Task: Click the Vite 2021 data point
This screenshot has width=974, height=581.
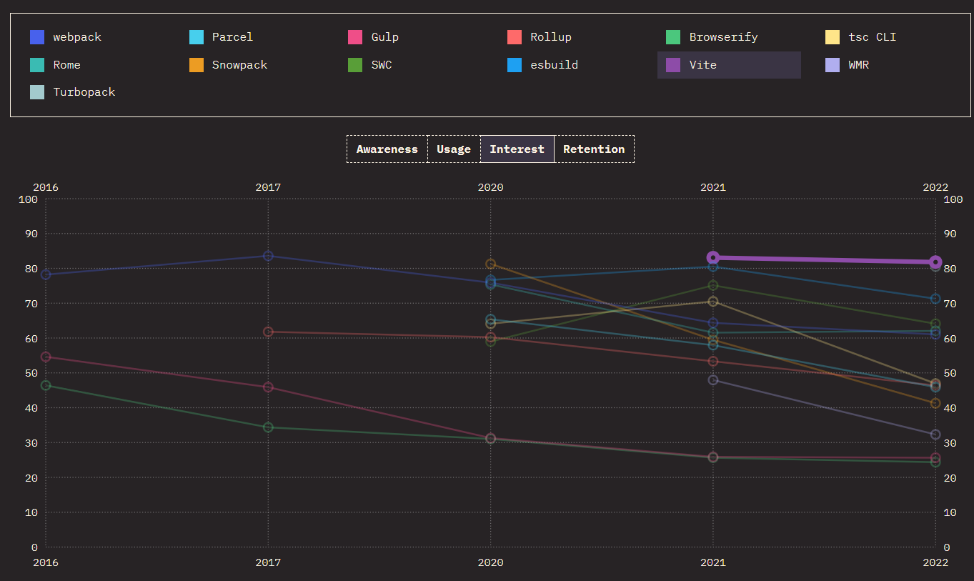Action: (712, 258)
